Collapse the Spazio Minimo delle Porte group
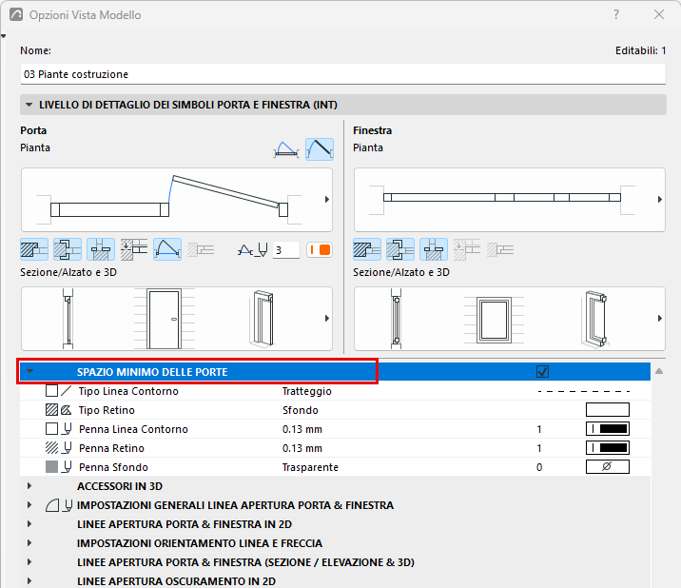 coord(30,372)
